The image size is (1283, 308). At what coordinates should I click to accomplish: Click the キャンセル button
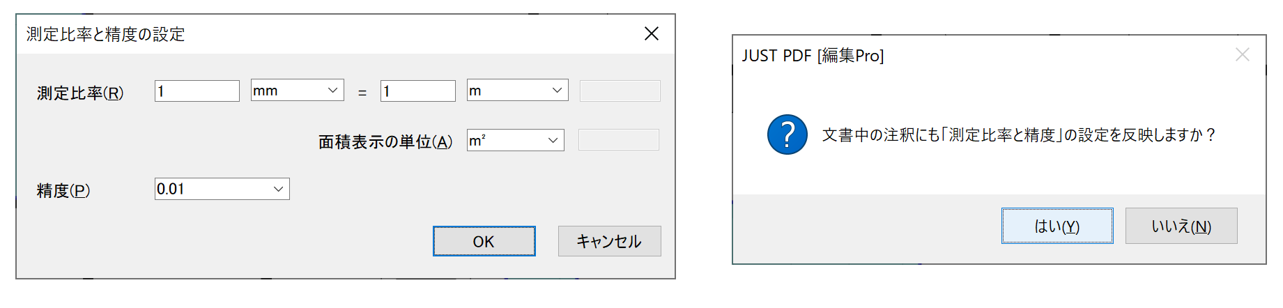[x=609, y=241]
